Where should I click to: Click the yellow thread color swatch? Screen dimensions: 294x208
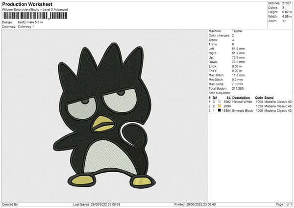click(x=220, y=106)
